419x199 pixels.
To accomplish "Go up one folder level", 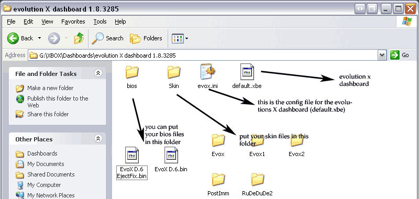I will click(79, 38).
